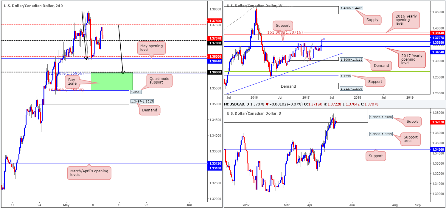Screen dimensions: 446x208
Task: Select the Support callout on the daily chart
Action: (x=376, y=156)
